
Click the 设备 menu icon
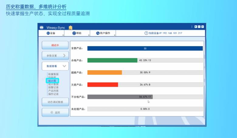[x=48, y=33]
